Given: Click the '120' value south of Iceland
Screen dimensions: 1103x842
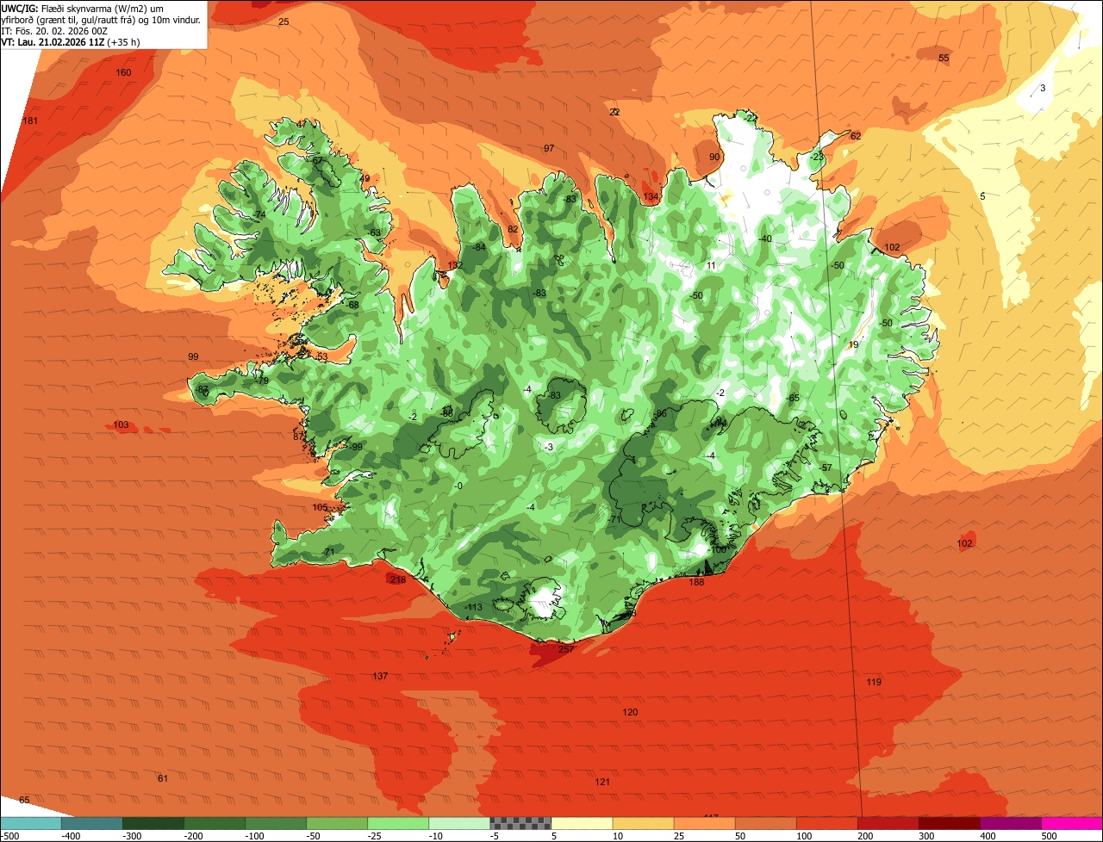Looking at the screenshot, I should click(x=630, y=712).
